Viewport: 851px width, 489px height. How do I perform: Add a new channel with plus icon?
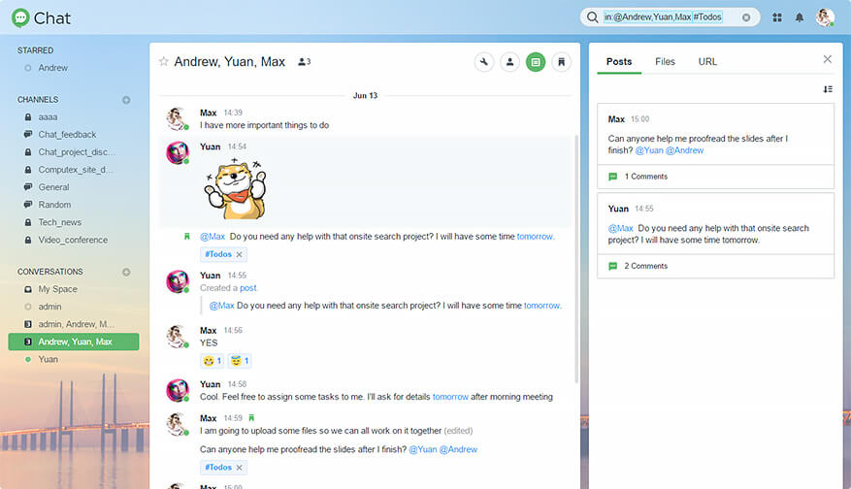(x=126, y=100)
